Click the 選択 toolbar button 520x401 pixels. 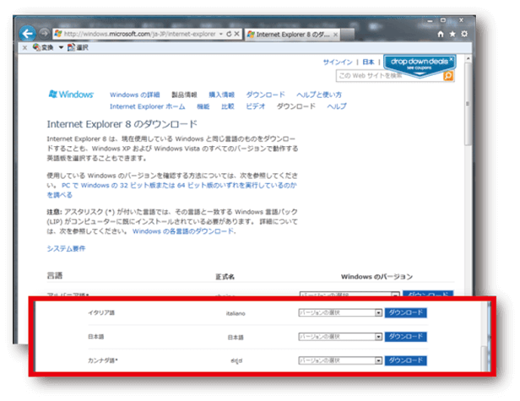pos(78,47)
